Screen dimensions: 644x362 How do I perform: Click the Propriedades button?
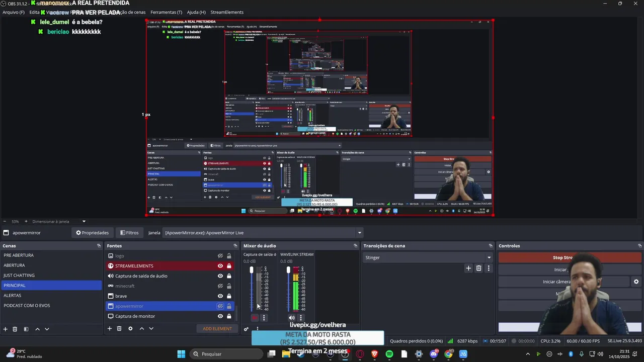93,233
